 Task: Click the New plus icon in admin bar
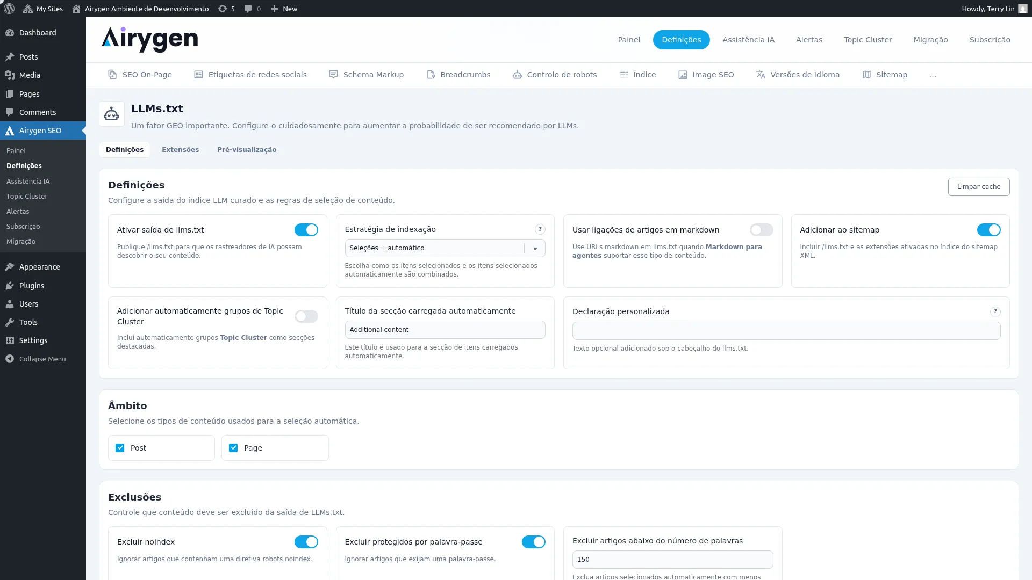point(274,9)
